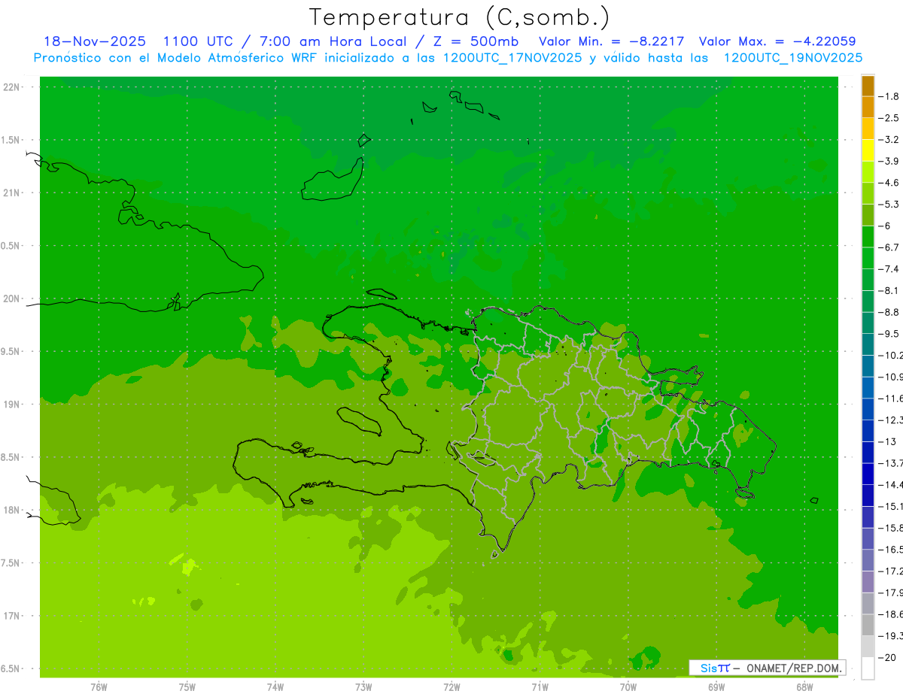Click the '-2.5' colorbar label
The height and width of the screenshot is (697, 903).
point(889,118)
